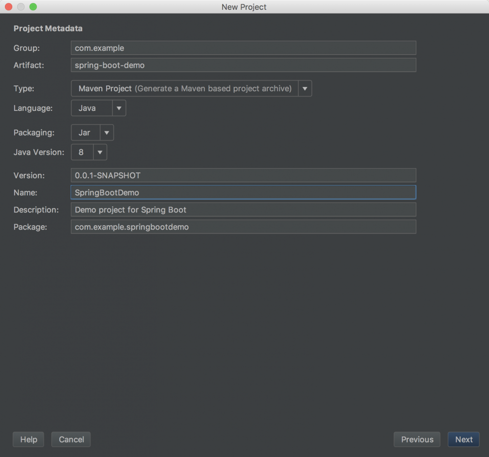Open the Packaging dropdown arrow

(106, 132)
